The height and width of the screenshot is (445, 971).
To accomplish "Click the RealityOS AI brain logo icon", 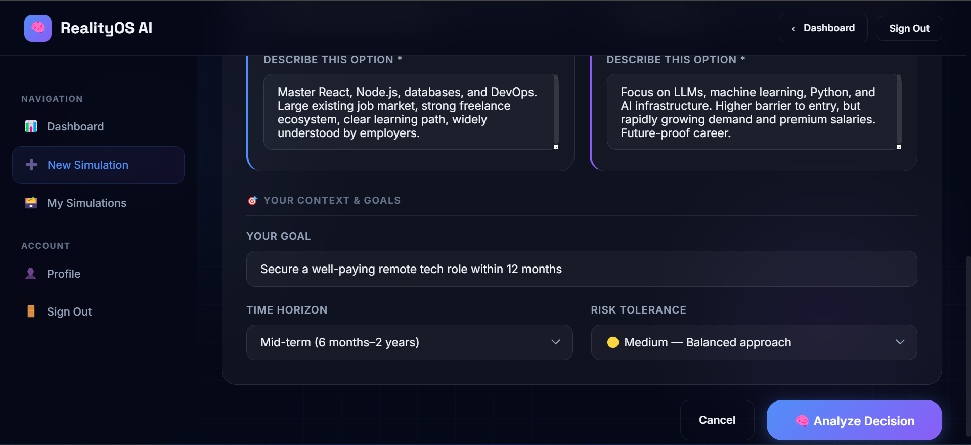I will click(x=38, y=28).
